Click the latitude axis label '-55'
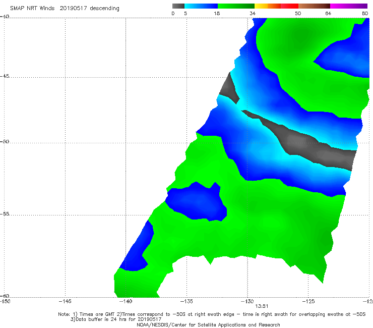Screen dimensions: 373x328 [x=5, y=214]
